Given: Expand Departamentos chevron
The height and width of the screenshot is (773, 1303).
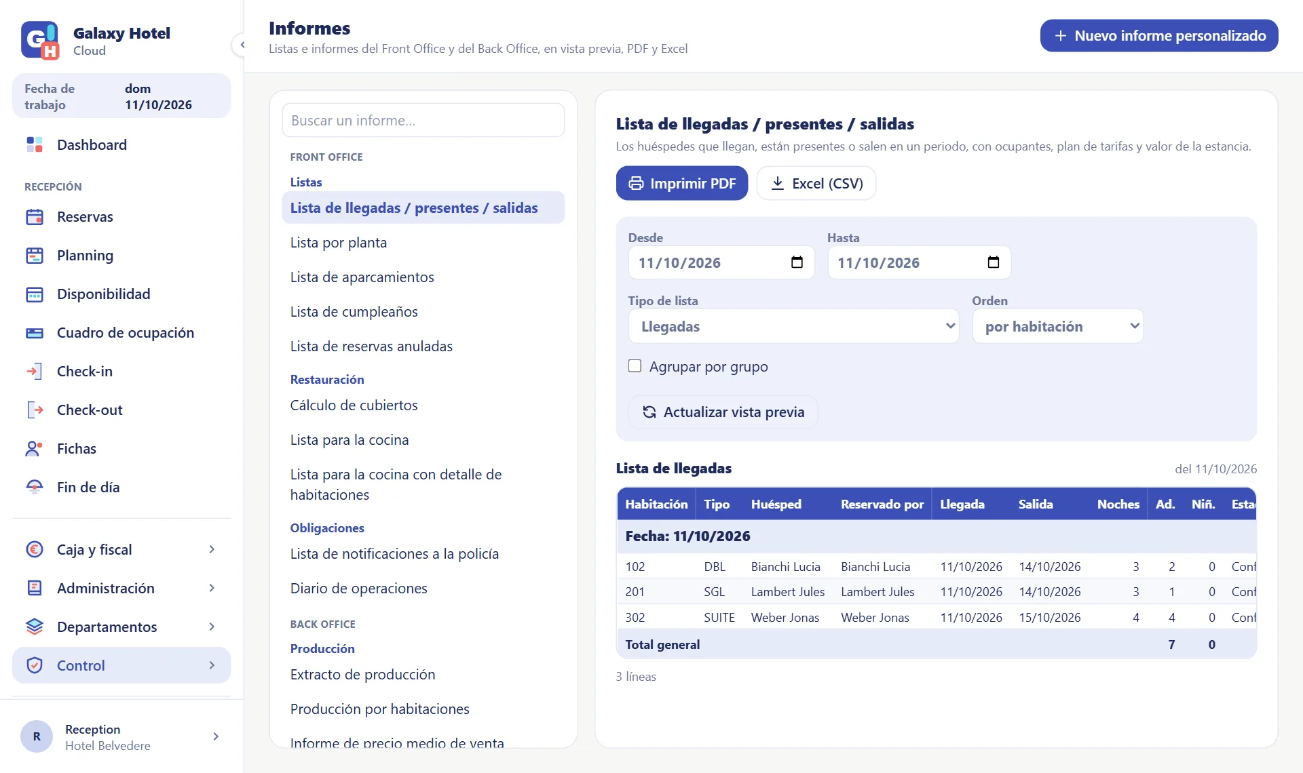Looking at the screenshot, I should [212, 627].
